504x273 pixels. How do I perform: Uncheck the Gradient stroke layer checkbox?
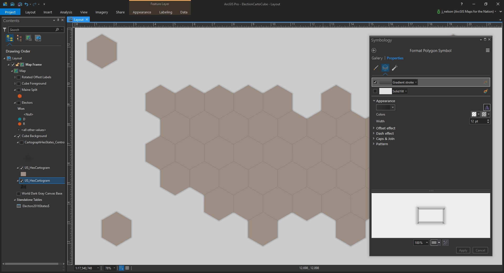[x=375, y=82]
